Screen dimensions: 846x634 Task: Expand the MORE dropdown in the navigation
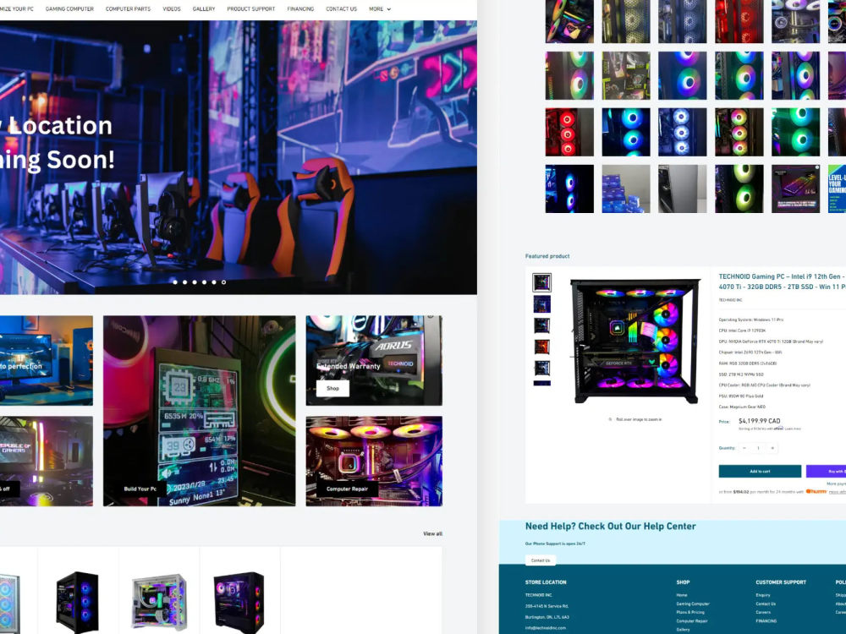point(380,9)
